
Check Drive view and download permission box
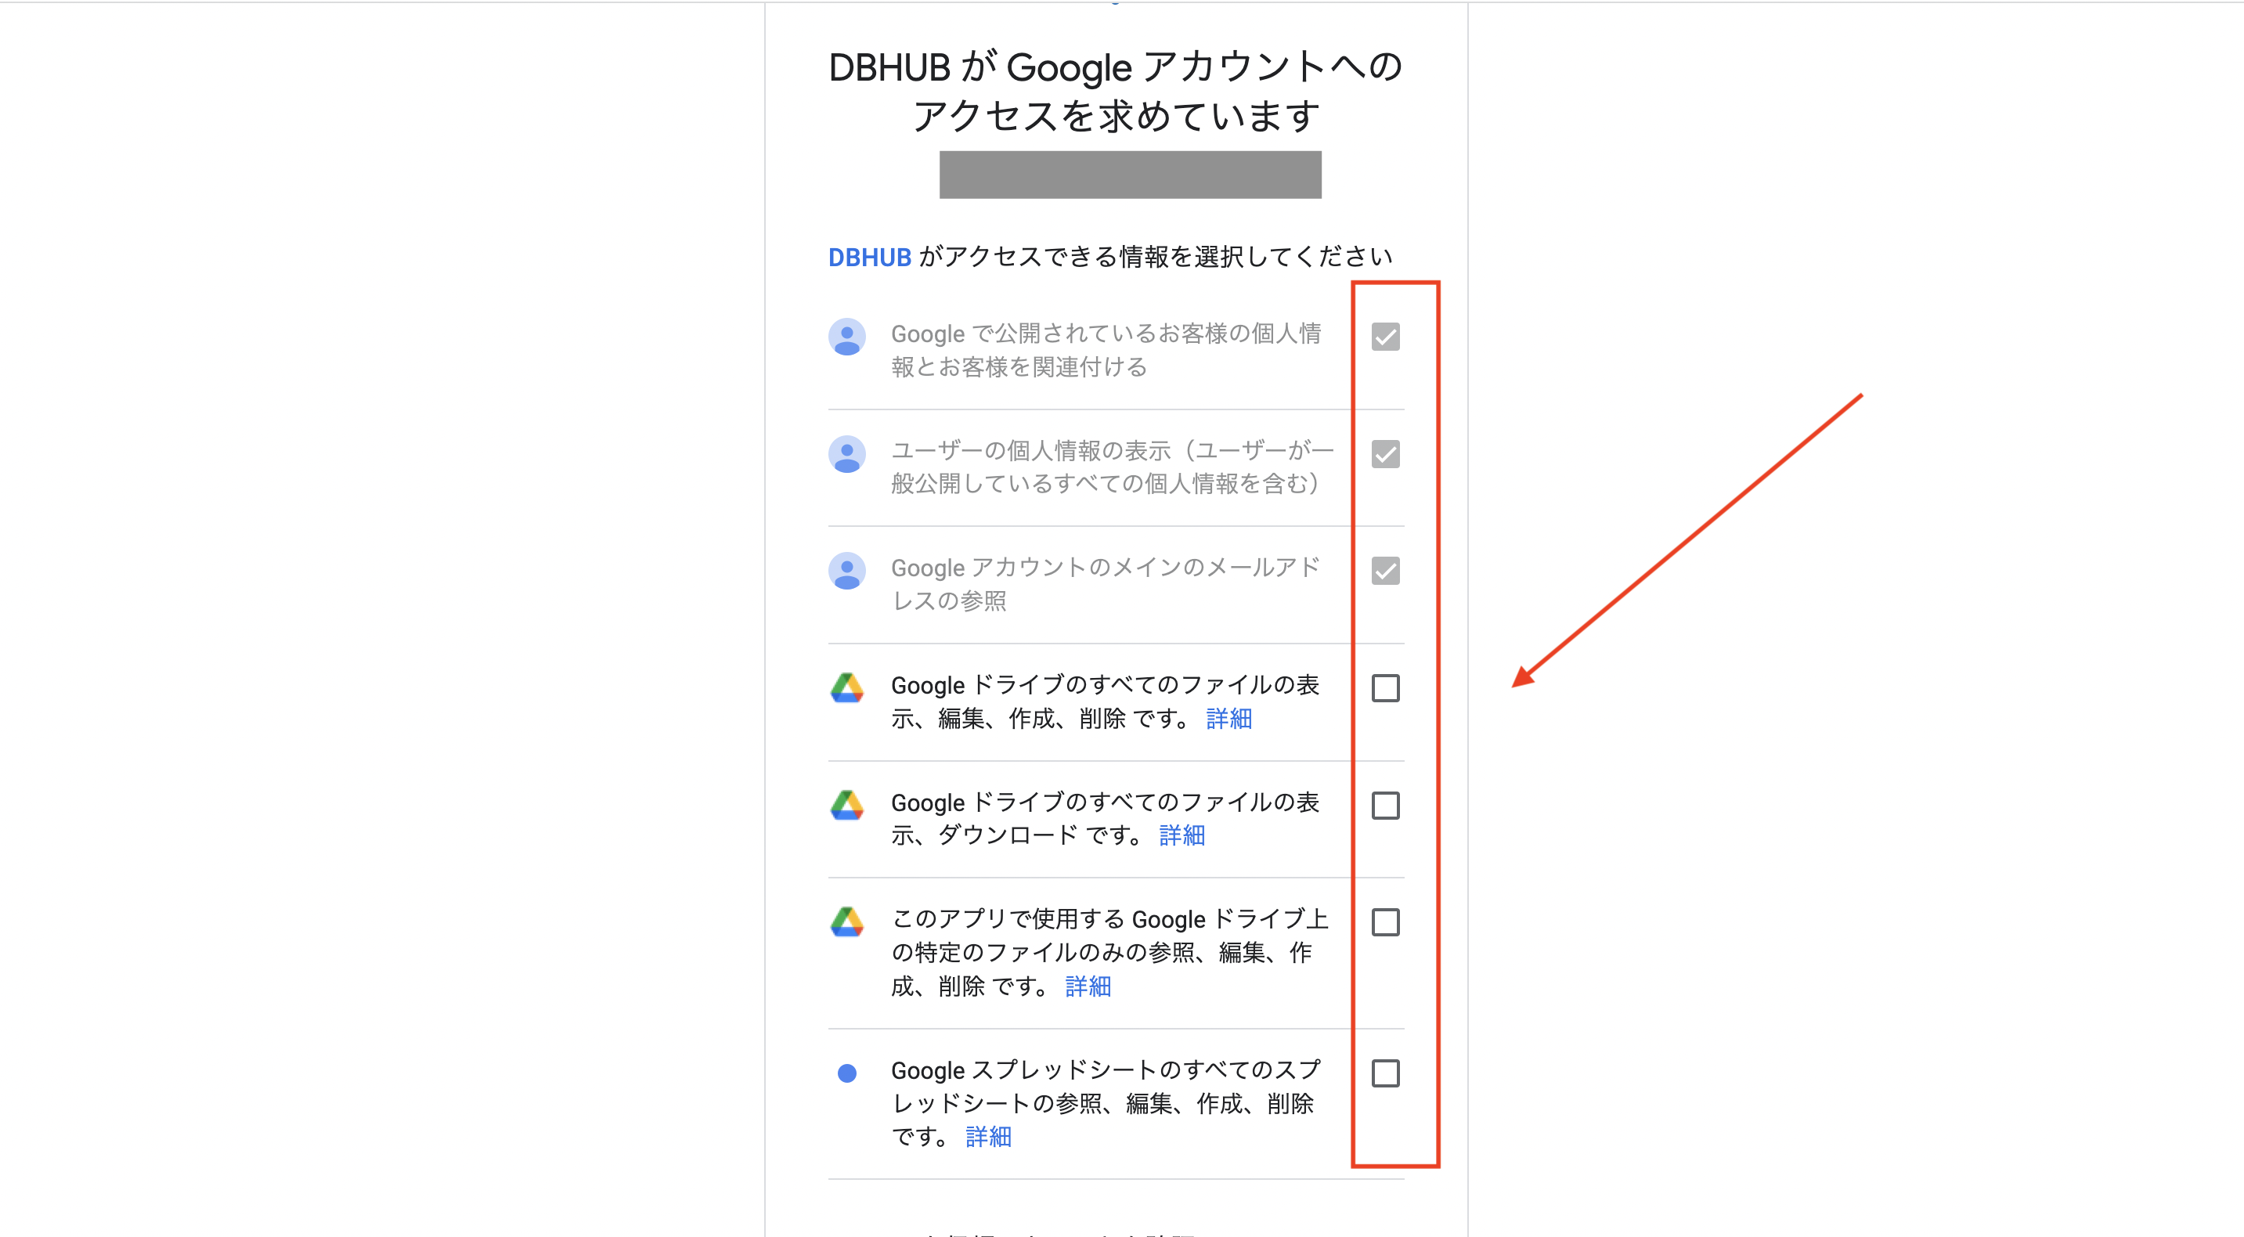[1385, 806]
